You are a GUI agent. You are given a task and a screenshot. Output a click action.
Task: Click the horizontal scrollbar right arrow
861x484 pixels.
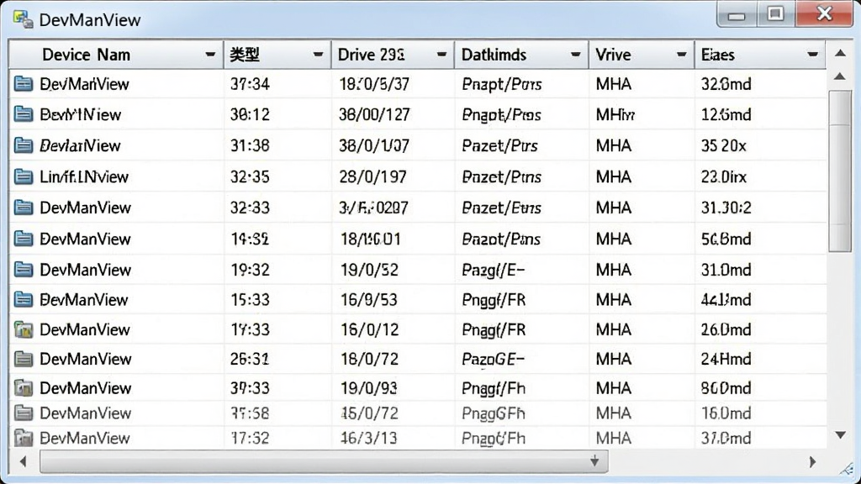click(x=812, y=461)
